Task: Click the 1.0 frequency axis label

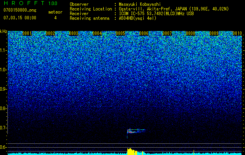Action: (3, 70)
